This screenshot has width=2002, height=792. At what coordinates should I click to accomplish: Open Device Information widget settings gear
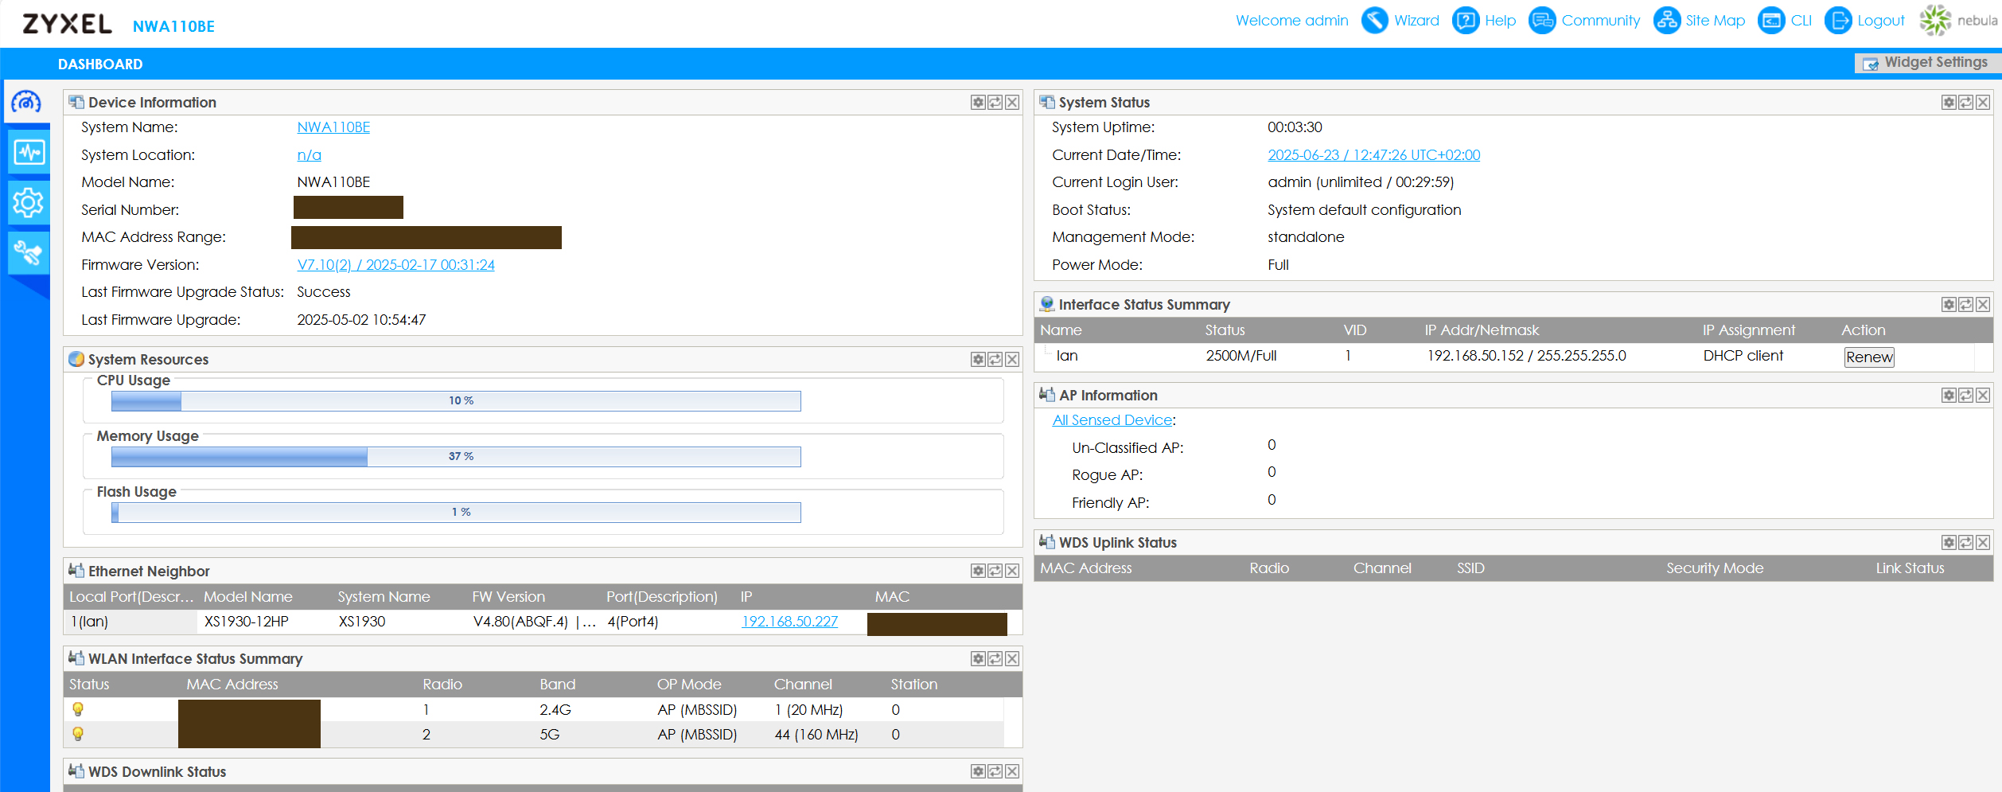coord(978,102)
